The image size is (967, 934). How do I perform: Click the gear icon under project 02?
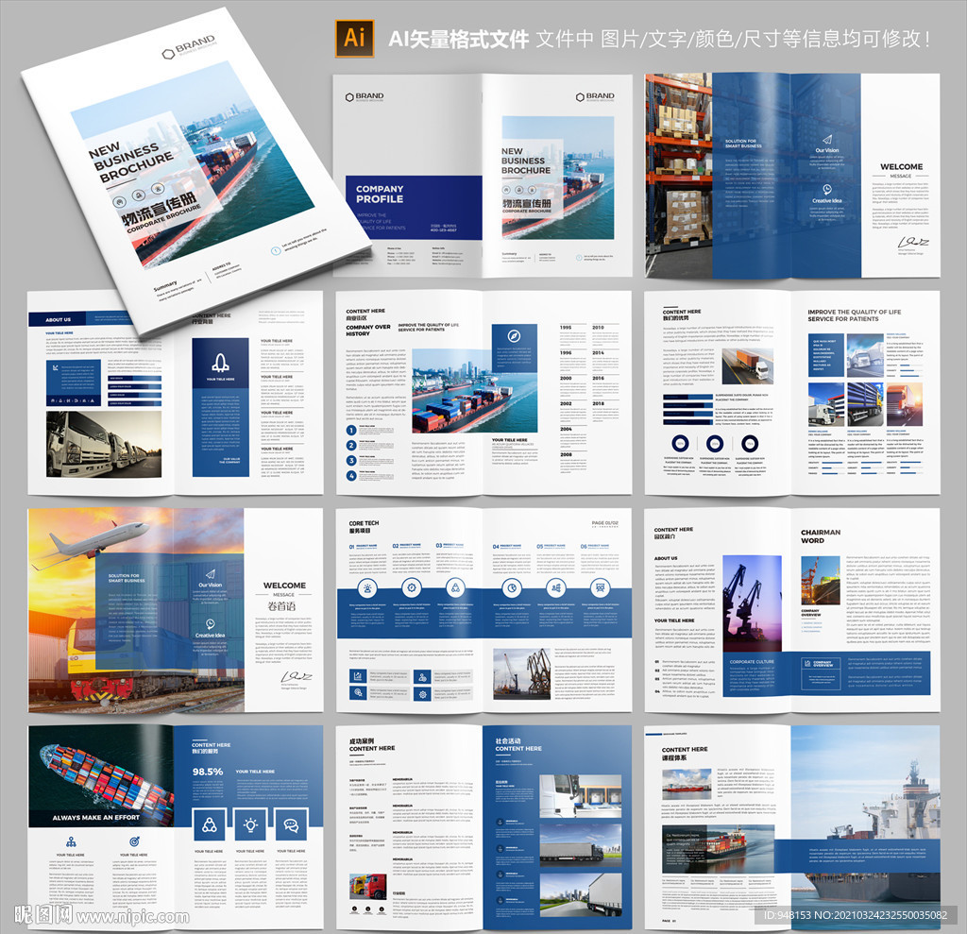click(412, 588)
